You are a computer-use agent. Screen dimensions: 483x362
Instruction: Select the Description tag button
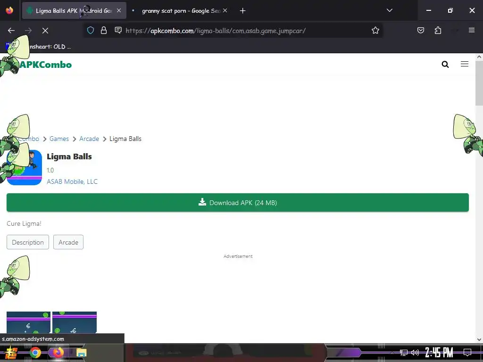pyautogui.click(x=28, y=242)
